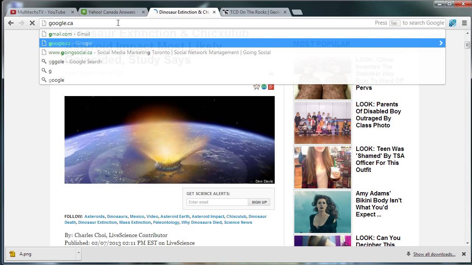Click the arrow on the highlighted google.ca suggestion
The image size is (472, 265).
click(441, 43)
